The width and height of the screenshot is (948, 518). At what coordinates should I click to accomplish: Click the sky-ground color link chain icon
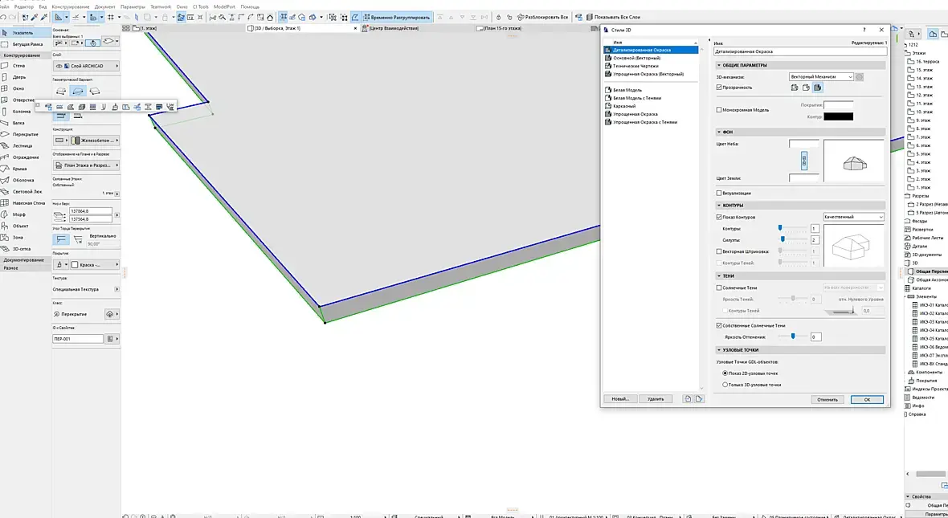coord(804,160)
